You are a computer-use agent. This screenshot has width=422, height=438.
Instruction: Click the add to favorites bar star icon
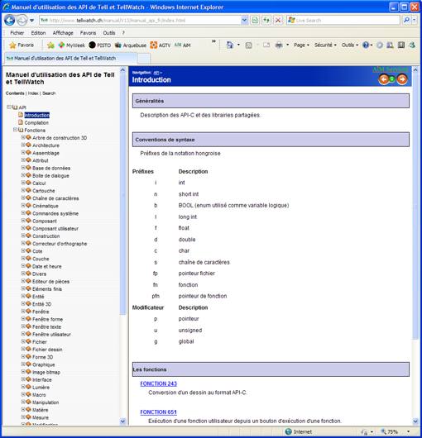click(x=50, y=45)
